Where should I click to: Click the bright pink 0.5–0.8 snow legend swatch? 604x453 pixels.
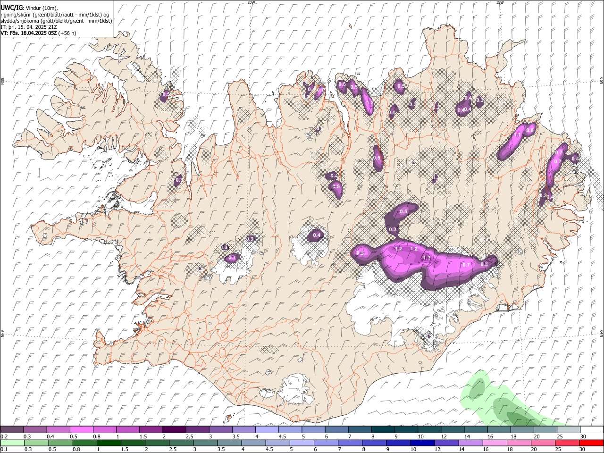pyautogui.click(x=81, y=430)
